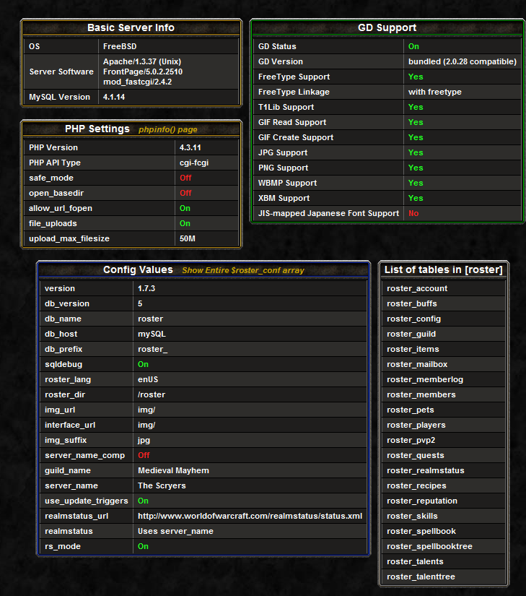Click roster_talenttree at the list bottom
This screenshot has height=596, width=526.
point(421,576)
